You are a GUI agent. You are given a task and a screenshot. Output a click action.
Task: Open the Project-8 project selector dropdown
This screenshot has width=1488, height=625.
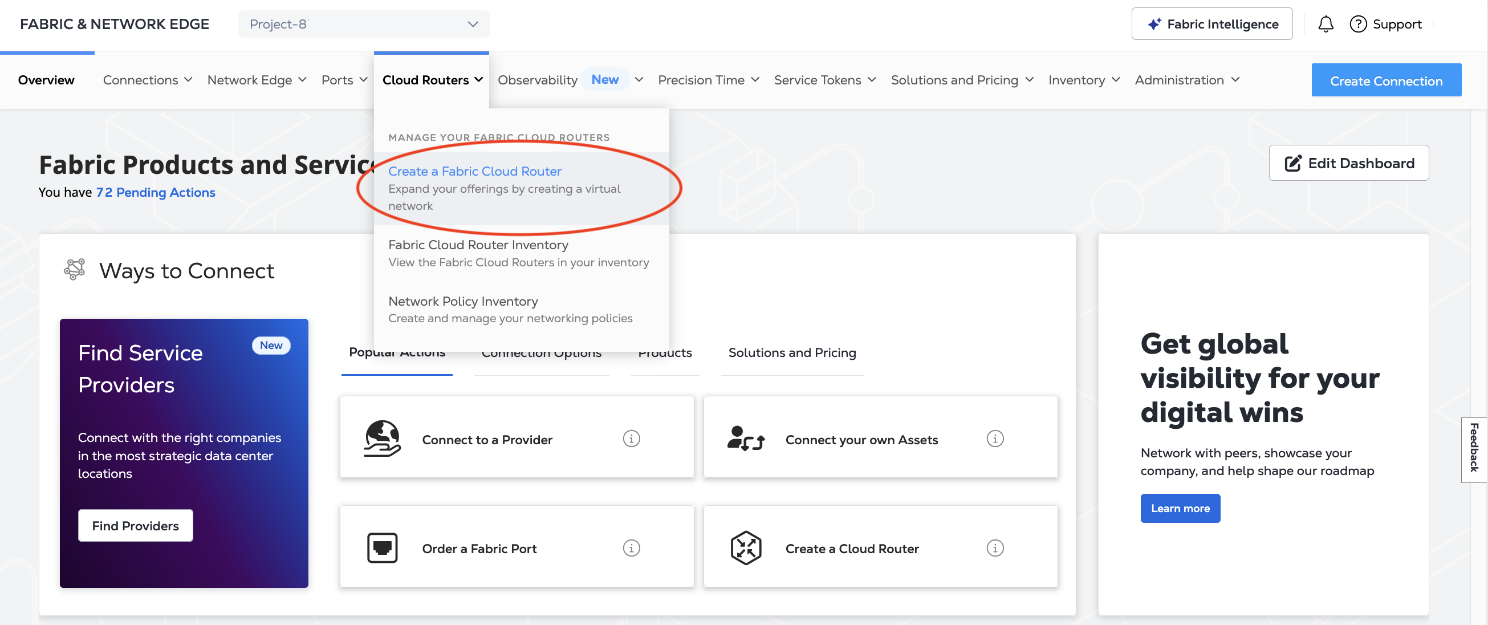[364, 25]
